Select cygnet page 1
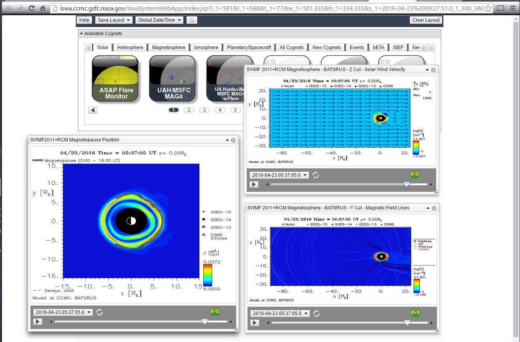The height and width of the screenshot is (342, 520). click(x=174, y=110)
